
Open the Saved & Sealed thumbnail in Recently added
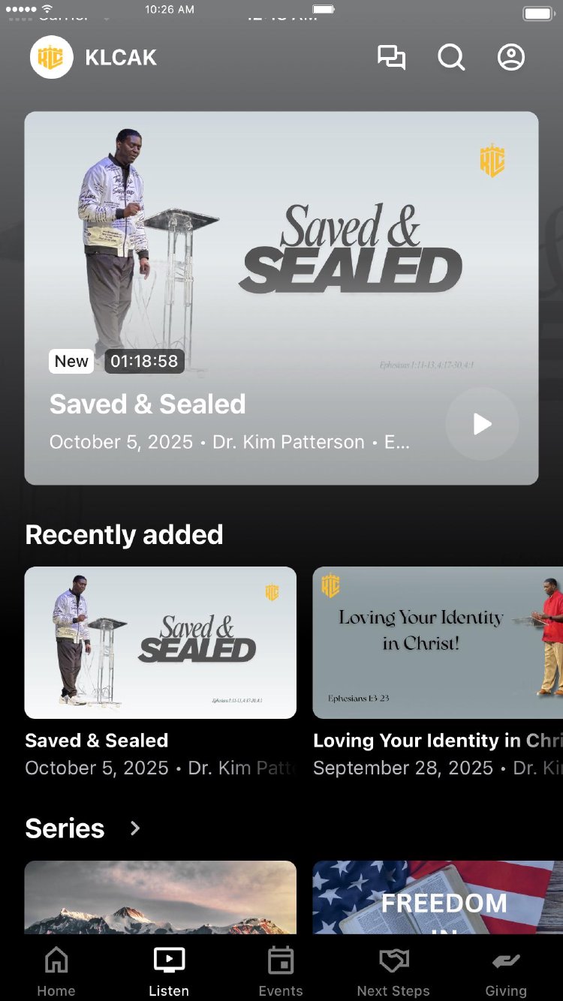161,642
